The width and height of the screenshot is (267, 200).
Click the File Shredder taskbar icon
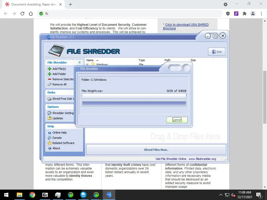pyautogui.click(x=109, y=195)
